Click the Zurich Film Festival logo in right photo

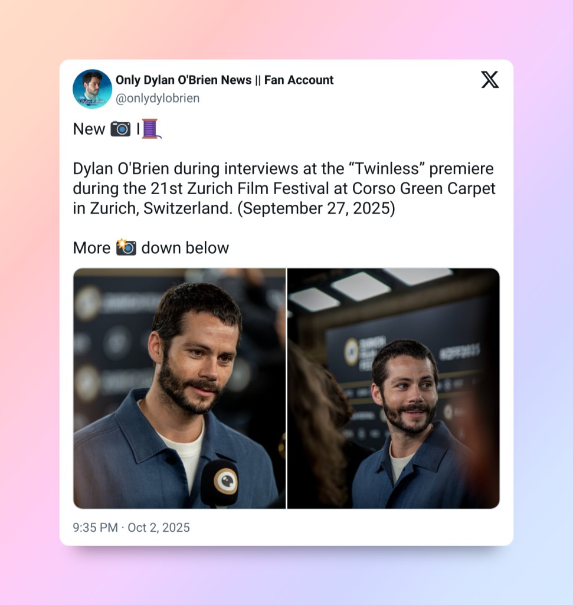coord(351,352)
